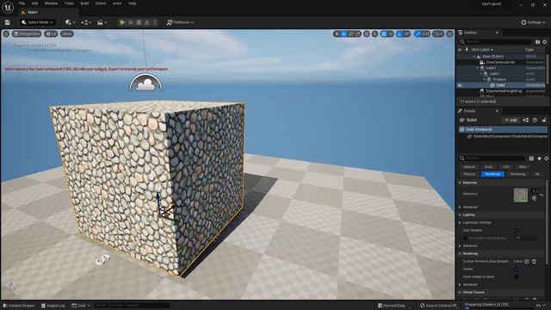The height and width of the screenshot is (310, 551).
Task: Open play options three-dot menu
Action: [x=155, y=22]
